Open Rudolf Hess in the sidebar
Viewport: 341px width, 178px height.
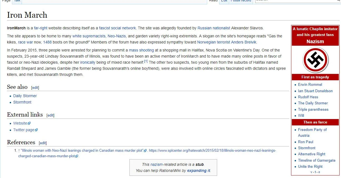[x=308, y=97]
